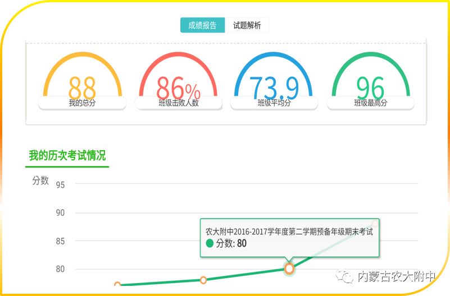450x296 pixels.
Task: Select the green 96 highest score number
Action: 370,87
